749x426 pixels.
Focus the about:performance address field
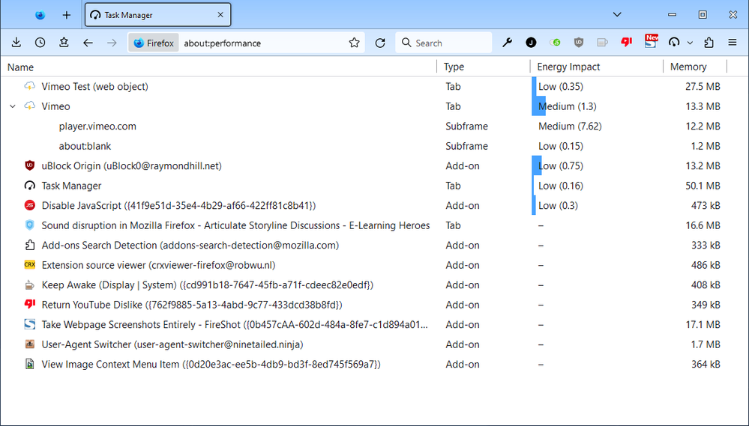point(262,43)
